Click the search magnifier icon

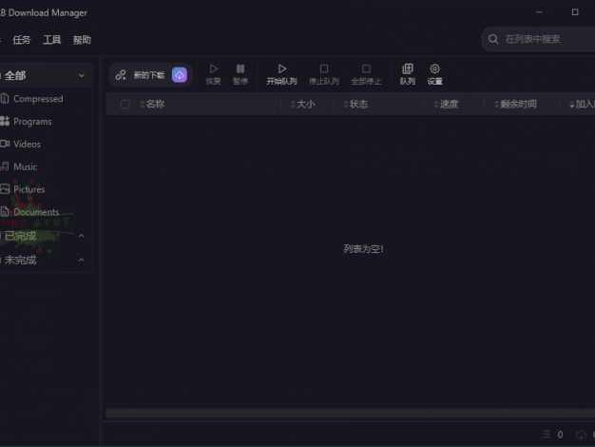(x=493, y=39)
